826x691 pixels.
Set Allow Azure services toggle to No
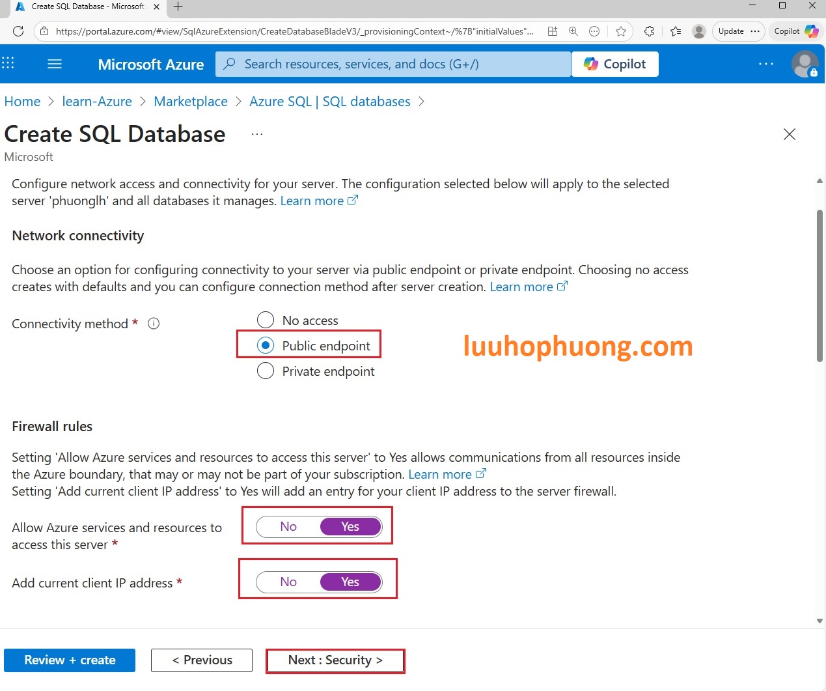(288, 527)
